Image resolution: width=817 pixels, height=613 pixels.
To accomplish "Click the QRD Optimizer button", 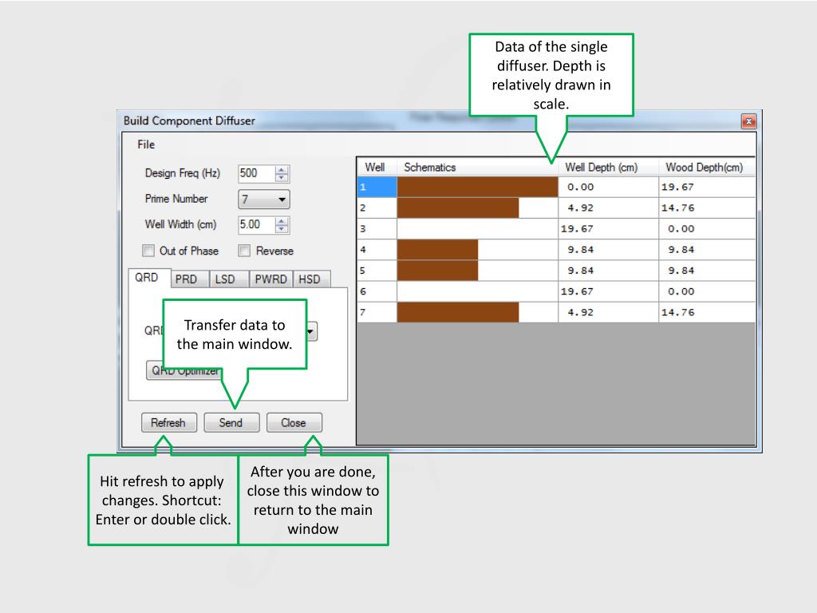I will click(184, 370).
